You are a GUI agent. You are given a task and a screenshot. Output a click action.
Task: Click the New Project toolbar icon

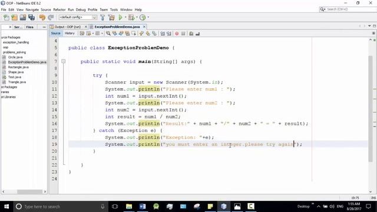pyautogui.click(x=14, y=17)
